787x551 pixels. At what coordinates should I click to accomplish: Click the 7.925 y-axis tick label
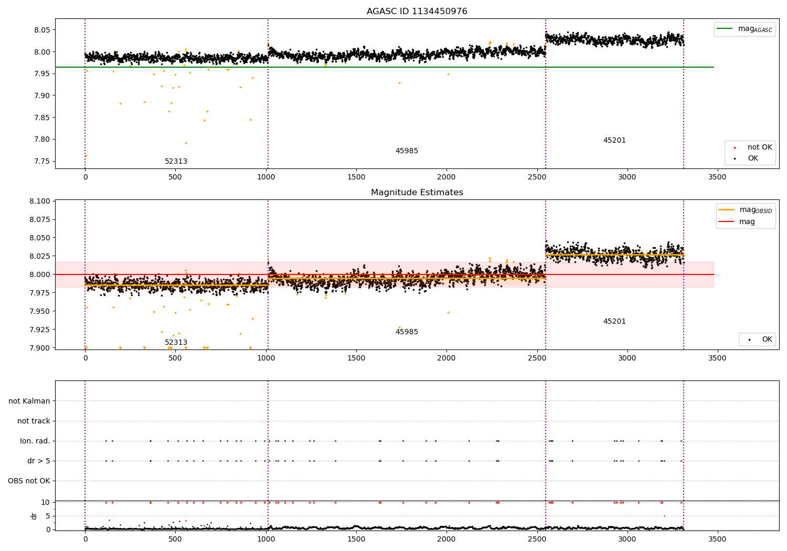pyautogui.click(x=39, y=330)
